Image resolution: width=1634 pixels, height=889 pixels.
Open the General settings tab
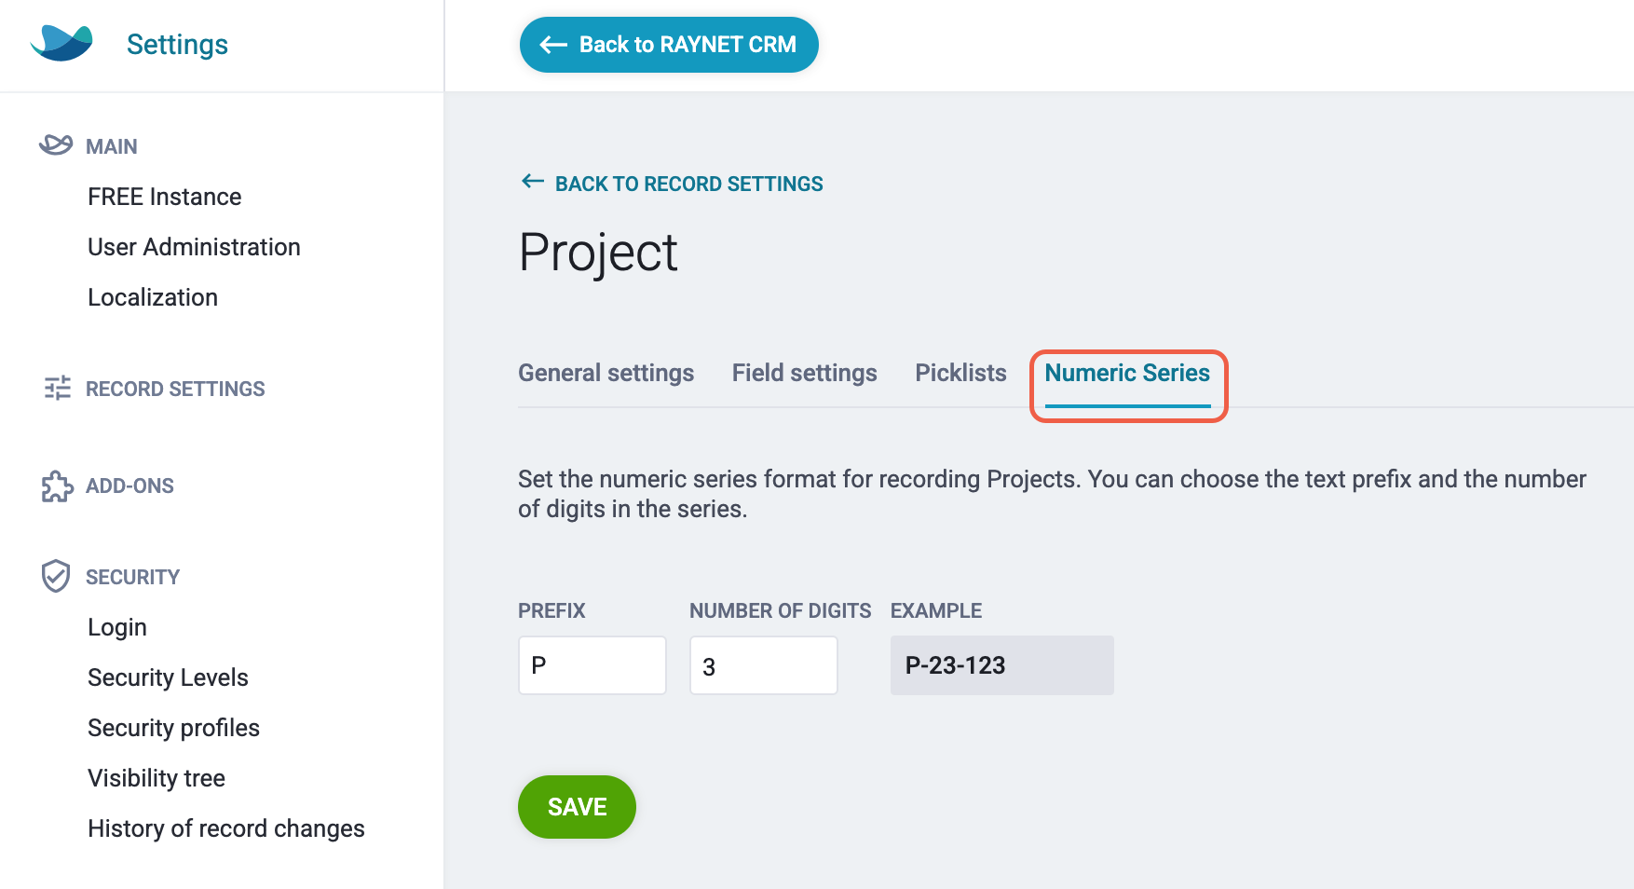[x=606, y=373]
